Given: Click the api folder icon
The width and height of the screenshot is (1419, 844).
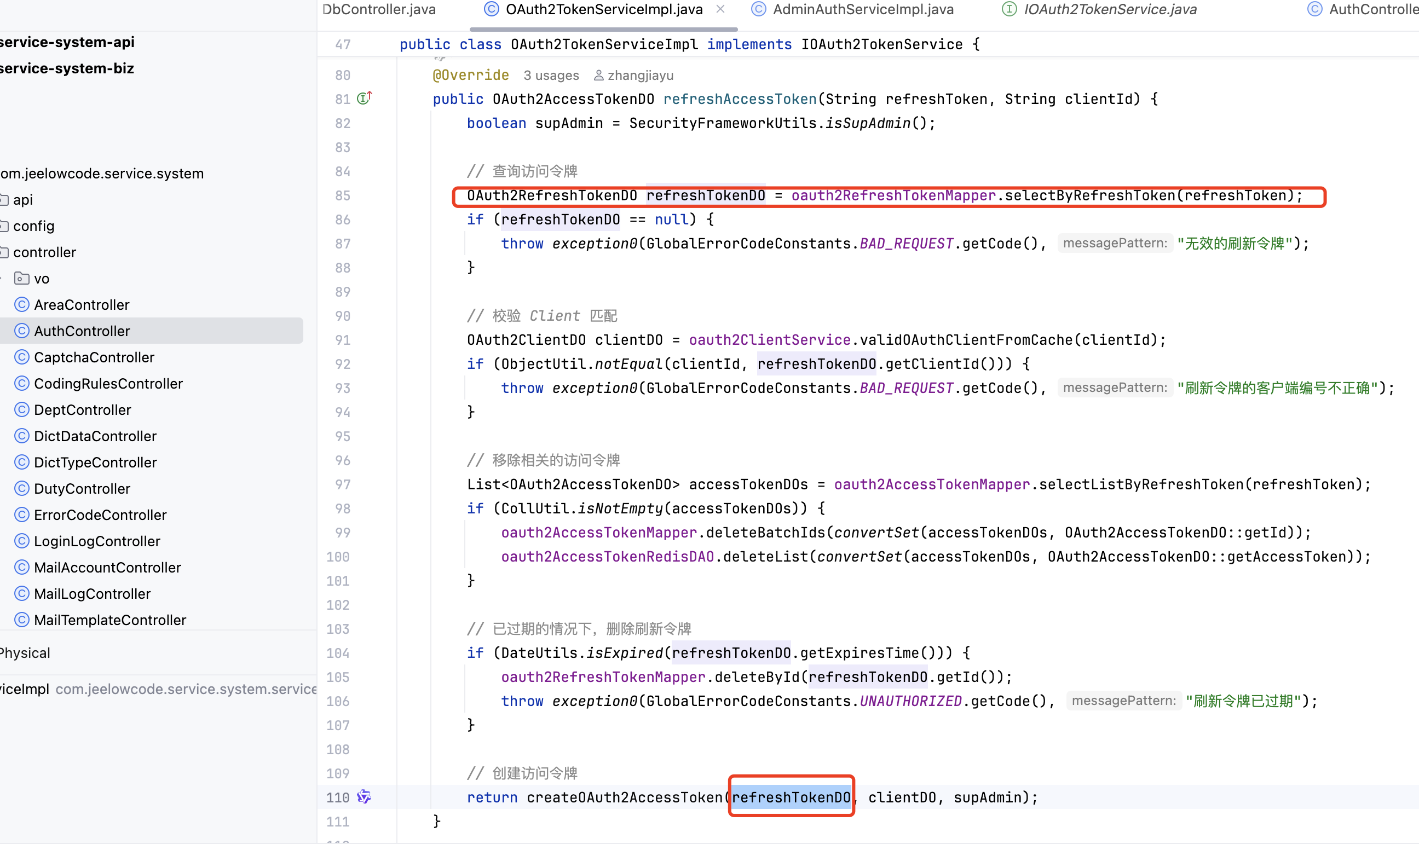Looking at the screenshot, I should [x=3, y=200].
